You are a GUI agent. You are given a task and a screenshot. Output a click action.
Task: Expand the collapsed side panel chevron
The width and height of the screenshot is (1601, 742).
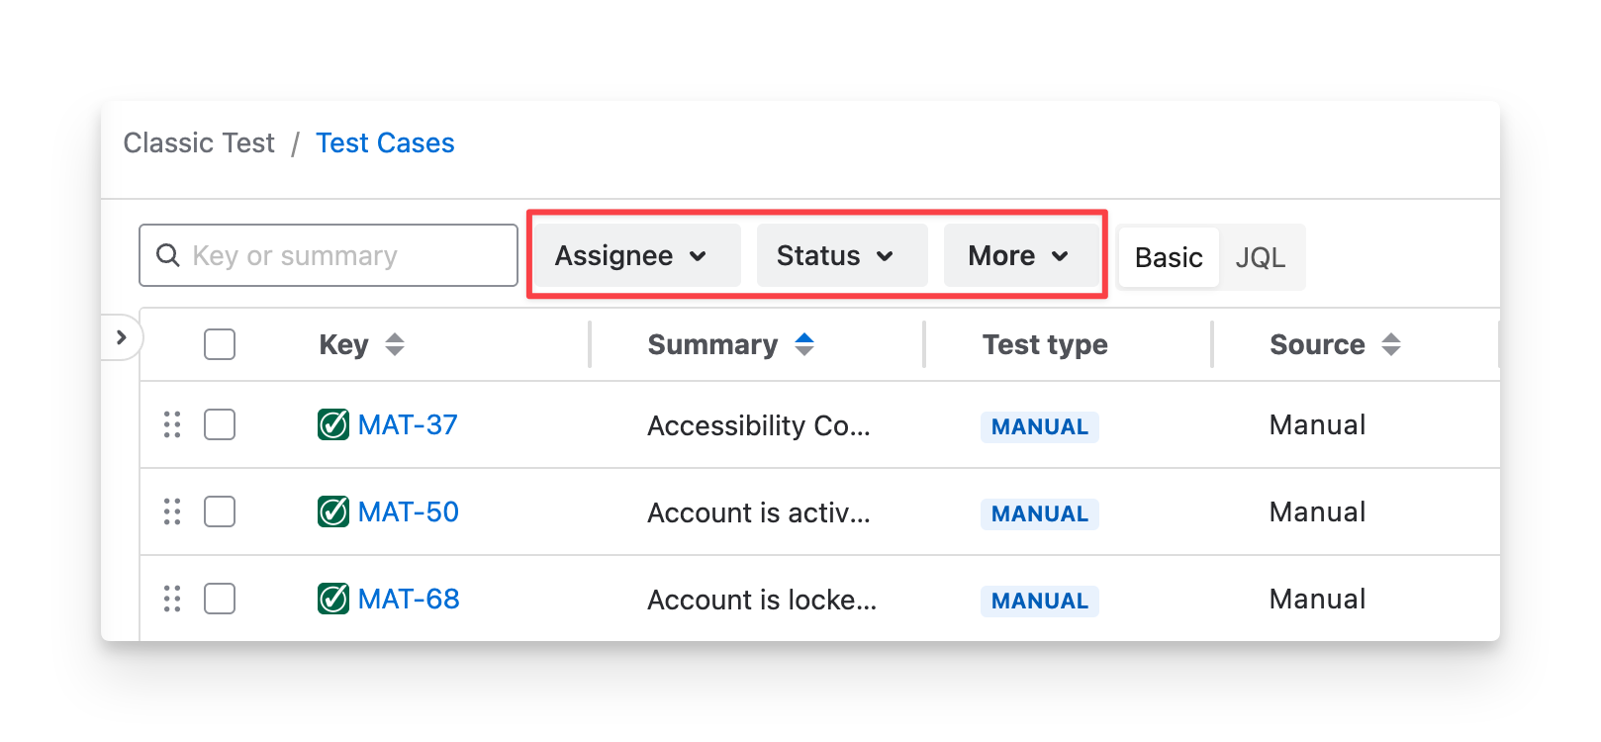click(x=122, y=337)
